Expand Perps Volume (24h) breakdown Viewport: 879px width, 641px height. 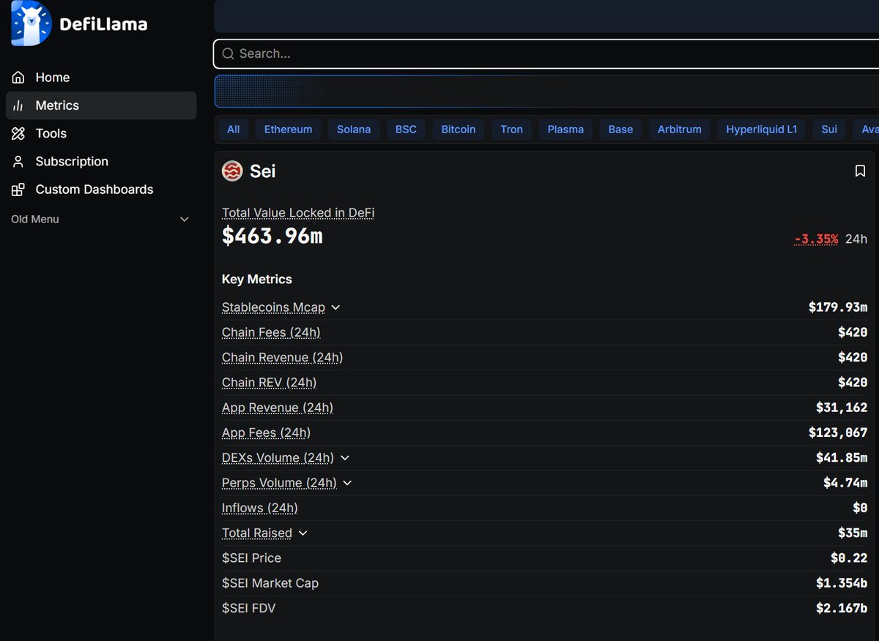[x=347, y=483]
